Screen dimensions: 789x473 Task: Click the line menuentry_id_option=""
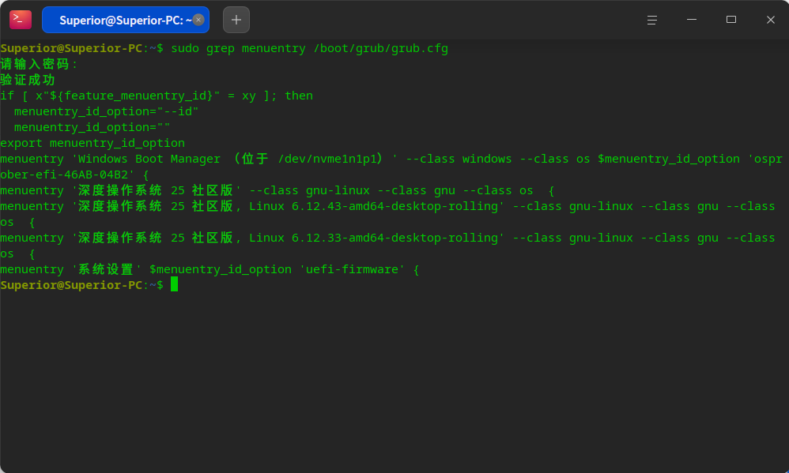(x=92, y=128)
